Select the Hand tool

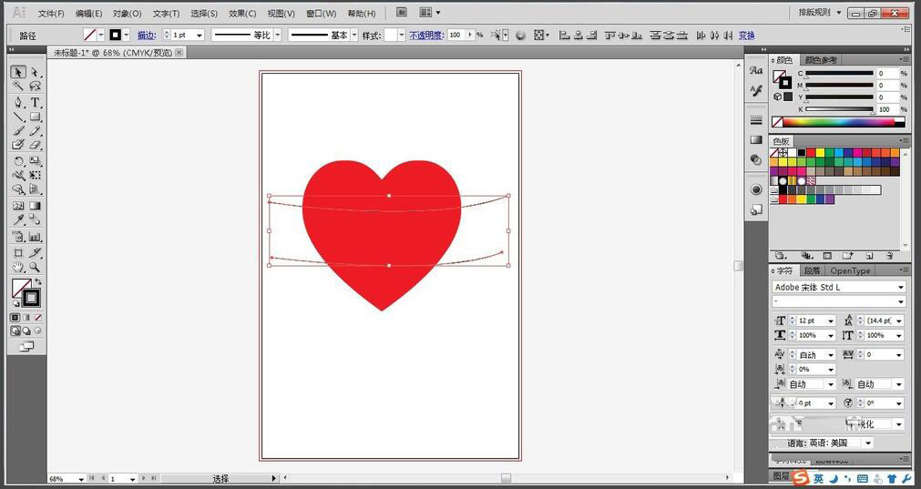click(18, 267)
